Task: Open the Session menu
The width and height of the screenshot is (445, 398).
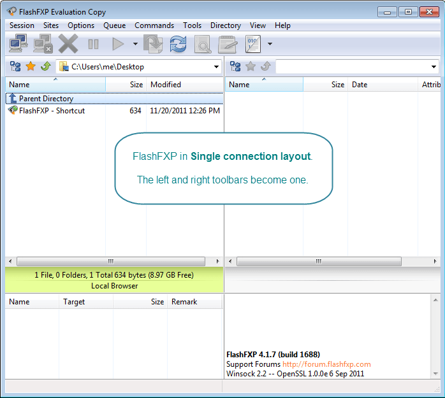Action: point(22,25)
